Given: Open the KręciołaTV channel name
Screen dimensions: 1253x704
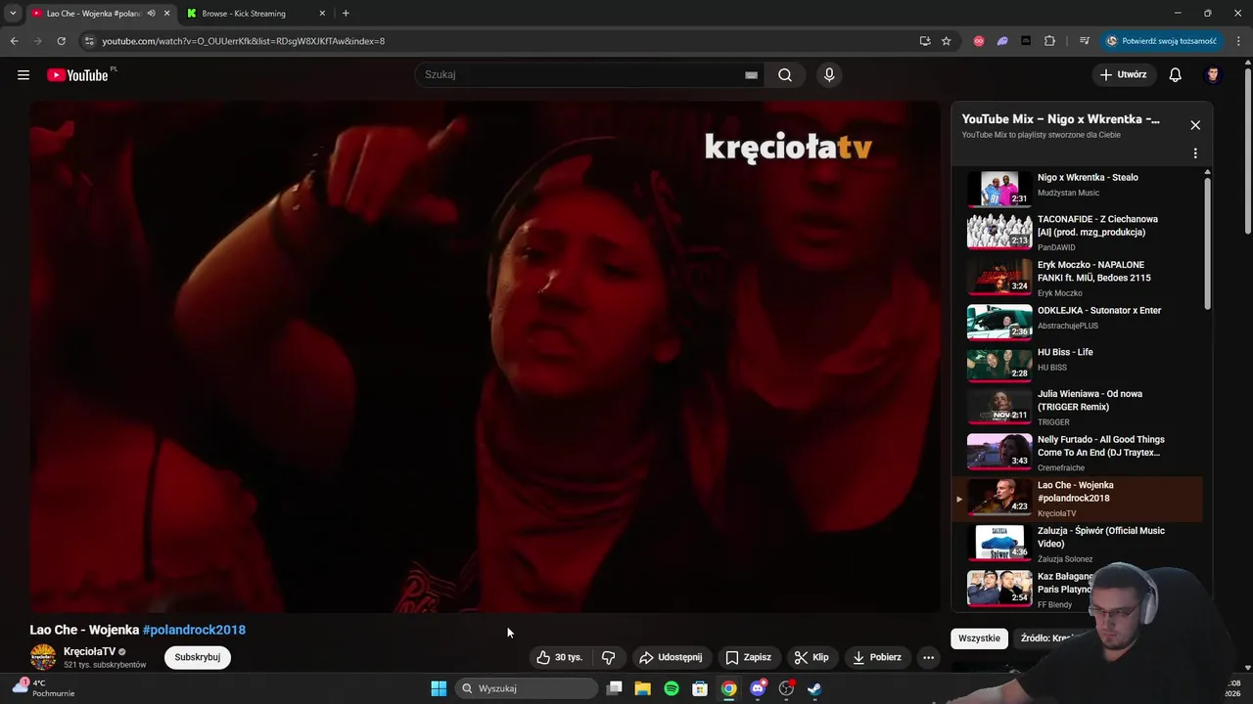Looking at the screenshot, I should (x=89, y=651).
